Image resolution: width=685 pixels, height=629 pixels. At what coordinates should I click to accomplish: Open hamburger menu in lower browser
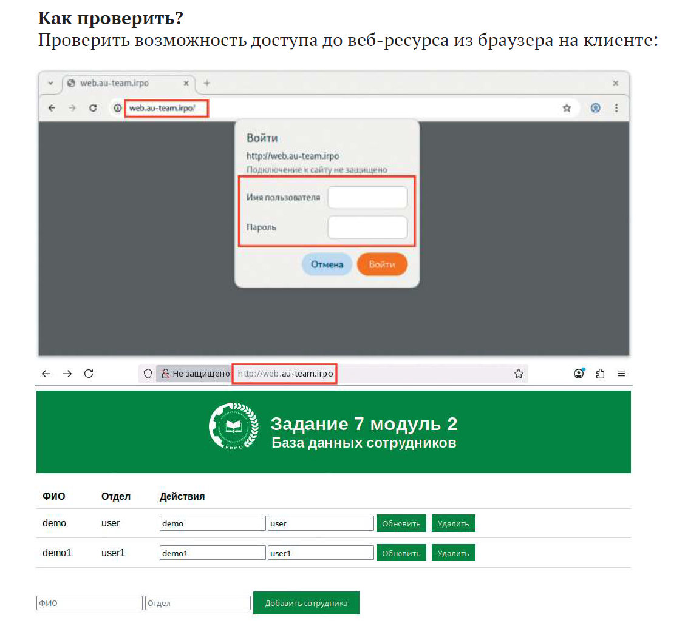click(621, 374)
